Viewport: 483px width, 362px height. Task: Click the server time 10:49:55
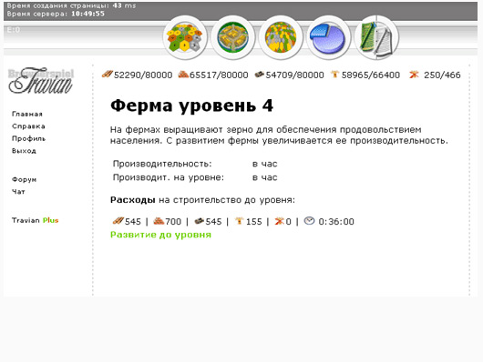(x=88, y=14)
